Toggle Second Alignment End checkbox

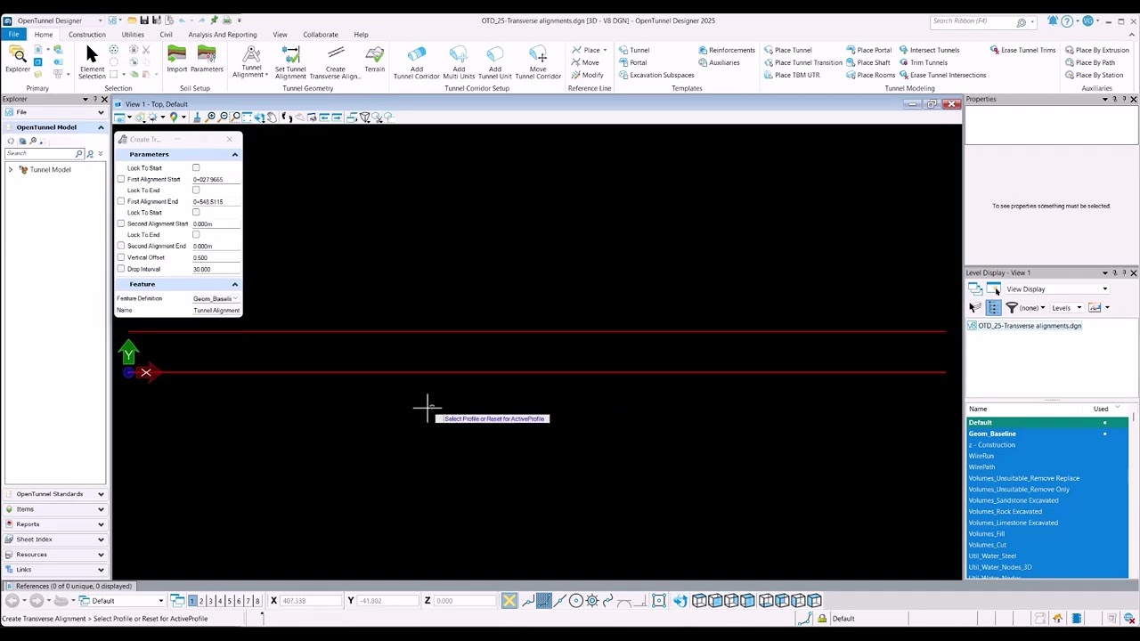121,246
